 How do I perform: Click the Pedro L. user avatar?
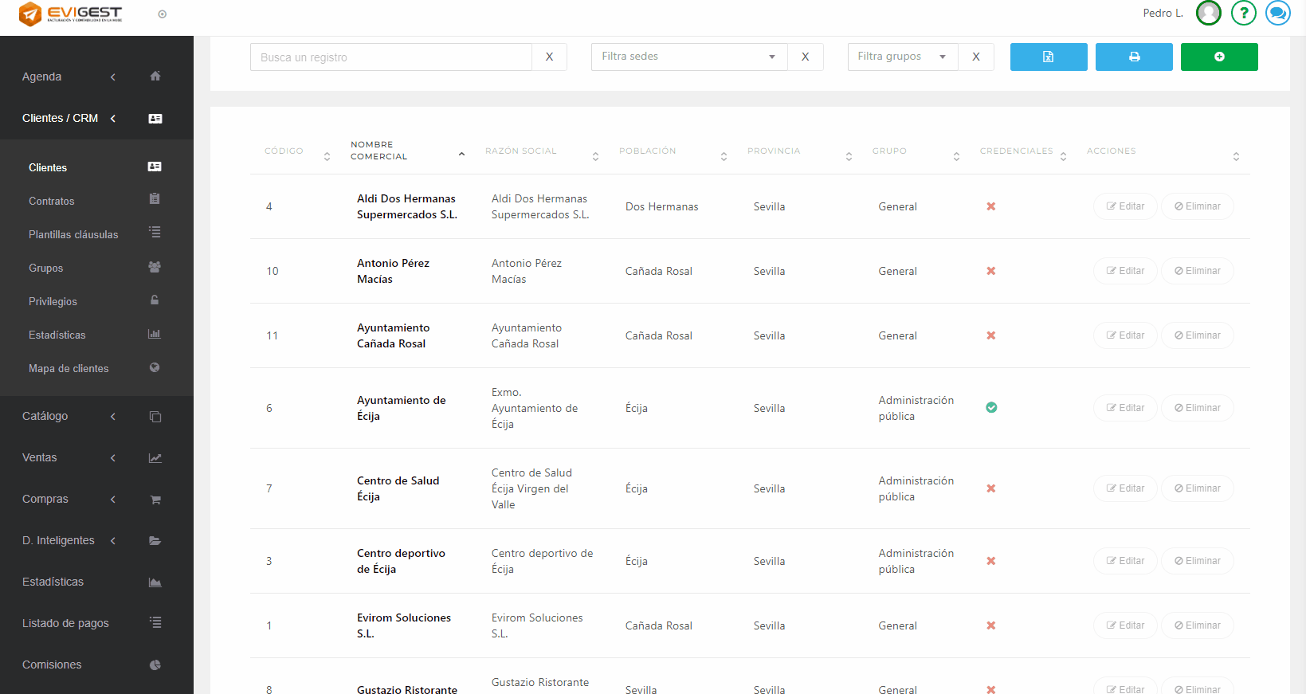coord(1208,13)
